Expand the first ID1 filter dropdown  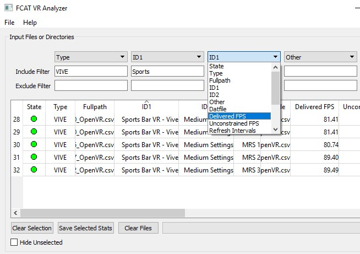[x=167, y=57]
